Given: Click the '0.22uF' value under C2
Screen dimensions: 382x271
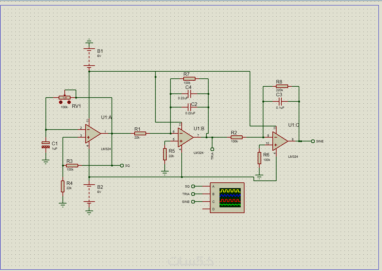Looking at the screenshot, I should tap(190, 113).
